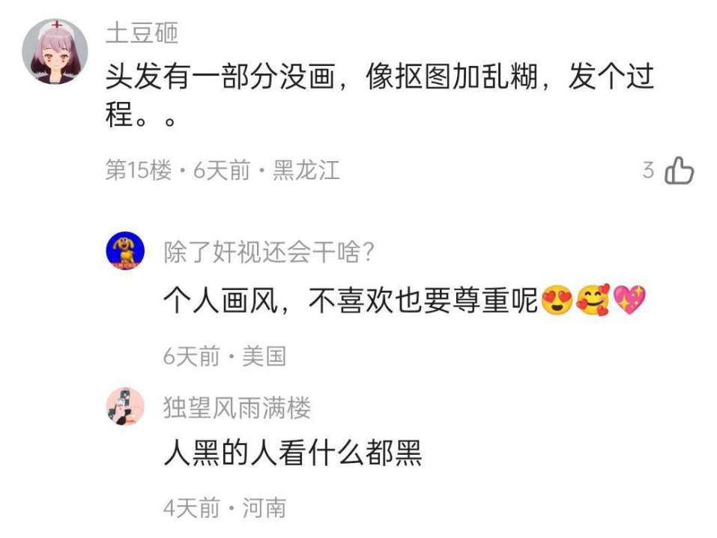Tap the 黑龙江 location label
The image size is (717, 538).
click(306, 170)
